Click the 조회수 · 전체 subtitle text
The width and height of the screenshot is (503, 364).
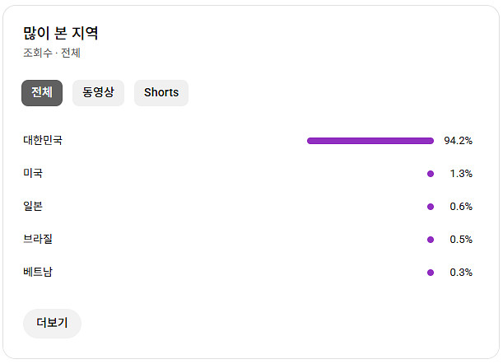click(52, 53)
